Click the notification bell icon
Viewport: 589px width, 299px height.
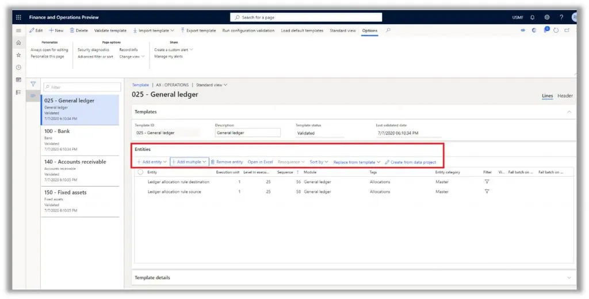532,18
